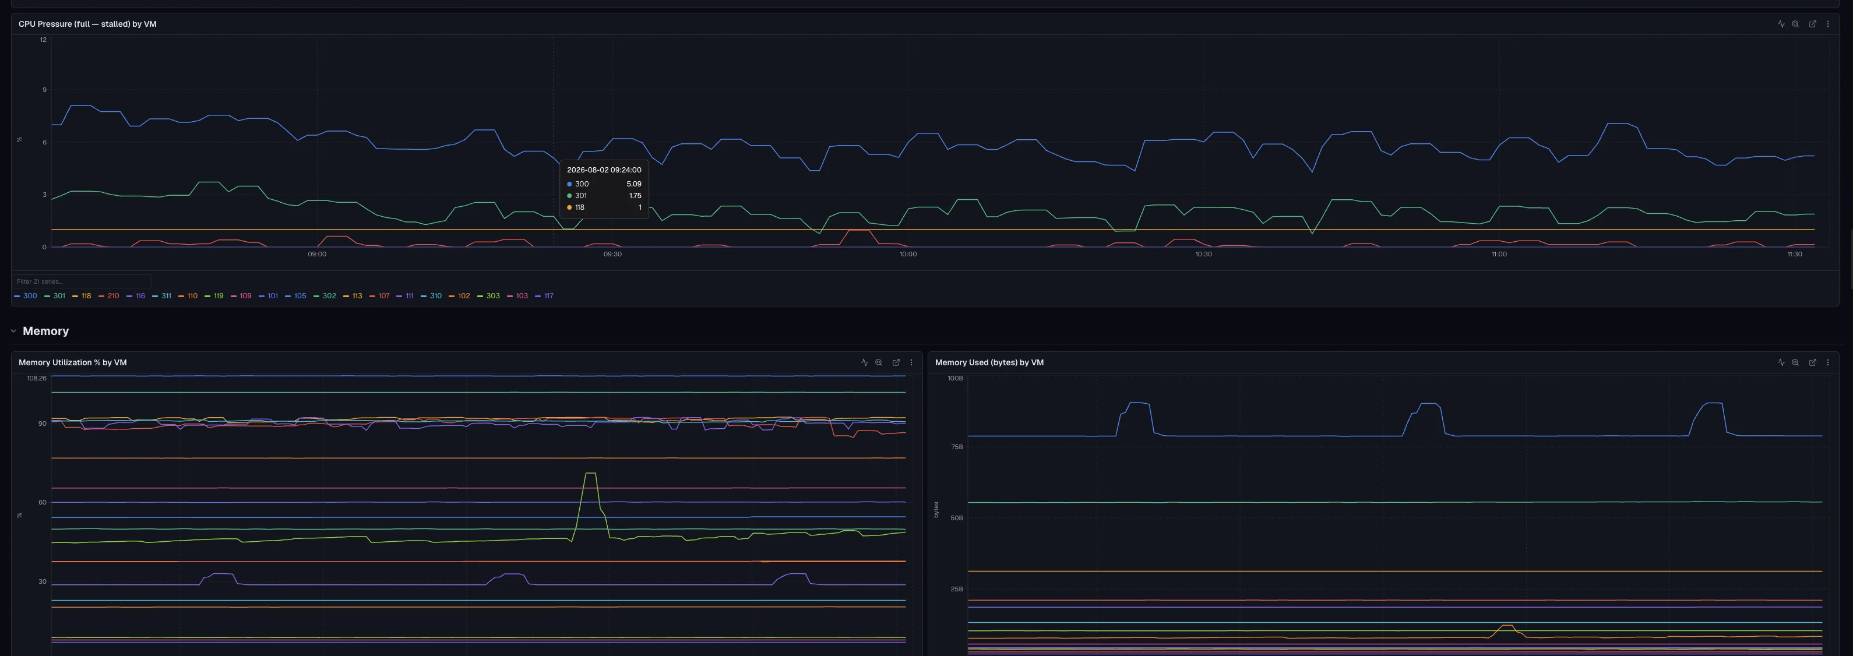
Task: Toggle series 109 in the legend
Action: [x=241, y=295]
